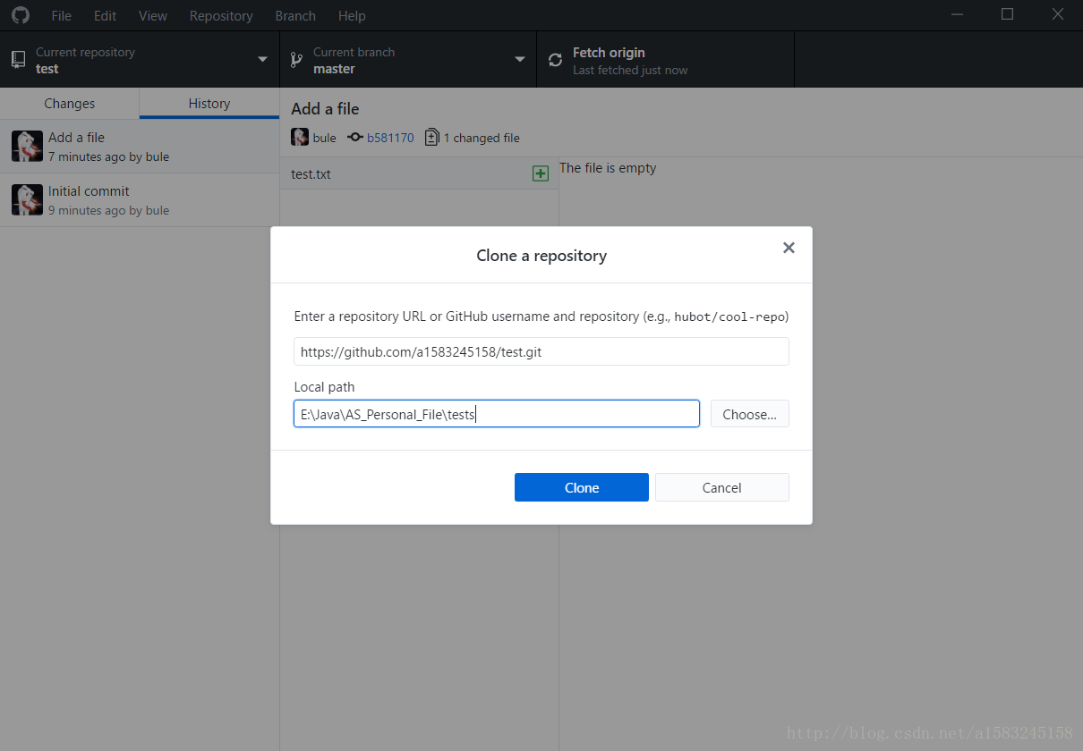Click the Choose... folder button
This screenshot has width=1083, height=751.
(x=750, y=414)
